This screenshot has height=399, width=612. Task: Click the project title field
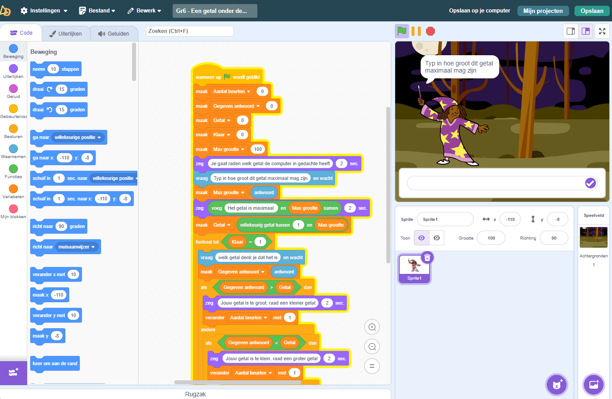[x=215, y=11]
